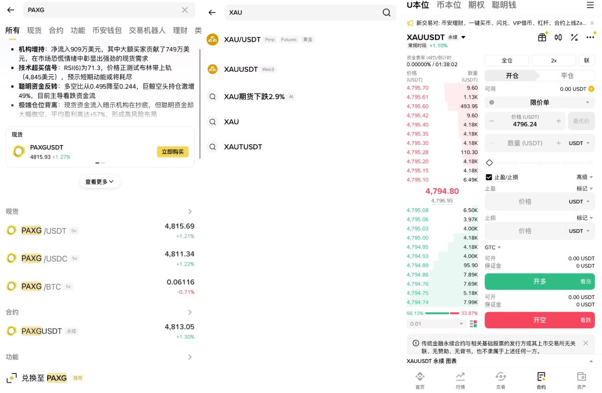Open the hamburger menu at top right
Screen dimensions: 602x393
point(590,5)
